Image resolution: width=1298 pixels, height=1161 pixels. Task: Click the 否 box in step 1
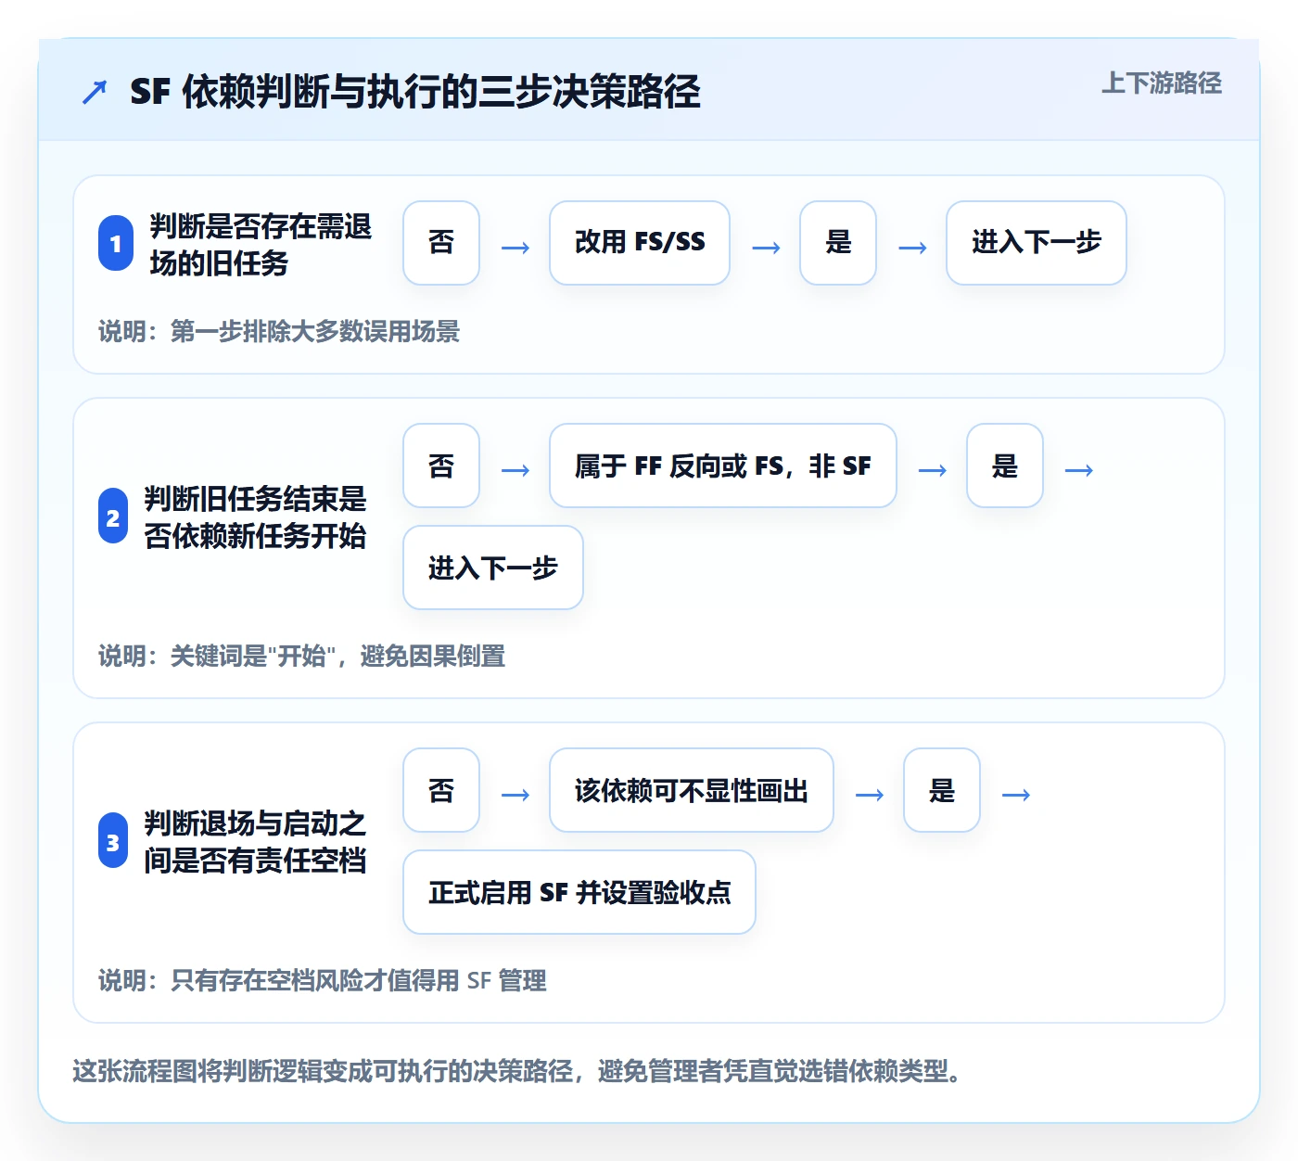pos(441,243)
